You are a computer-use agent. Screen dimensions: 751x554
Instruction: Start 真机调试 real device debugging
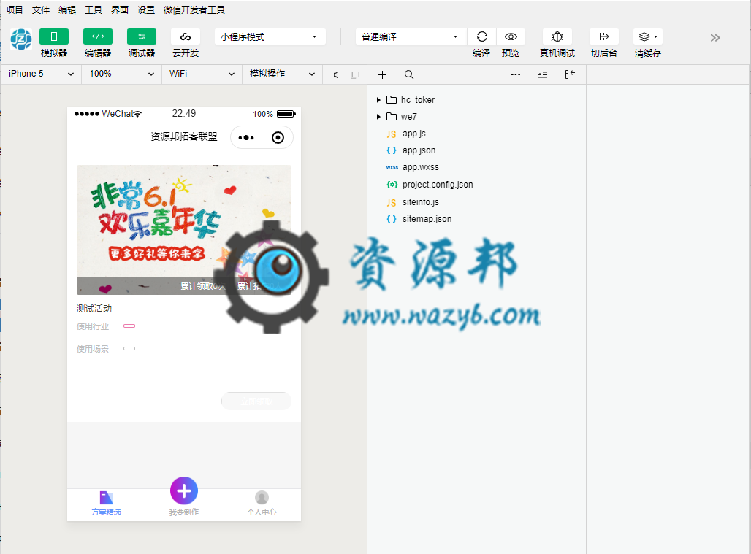(x=557, y=36)
